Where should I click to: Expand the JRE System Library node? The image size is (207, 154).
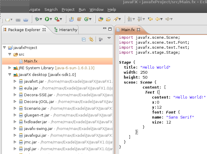coord(10,68)
